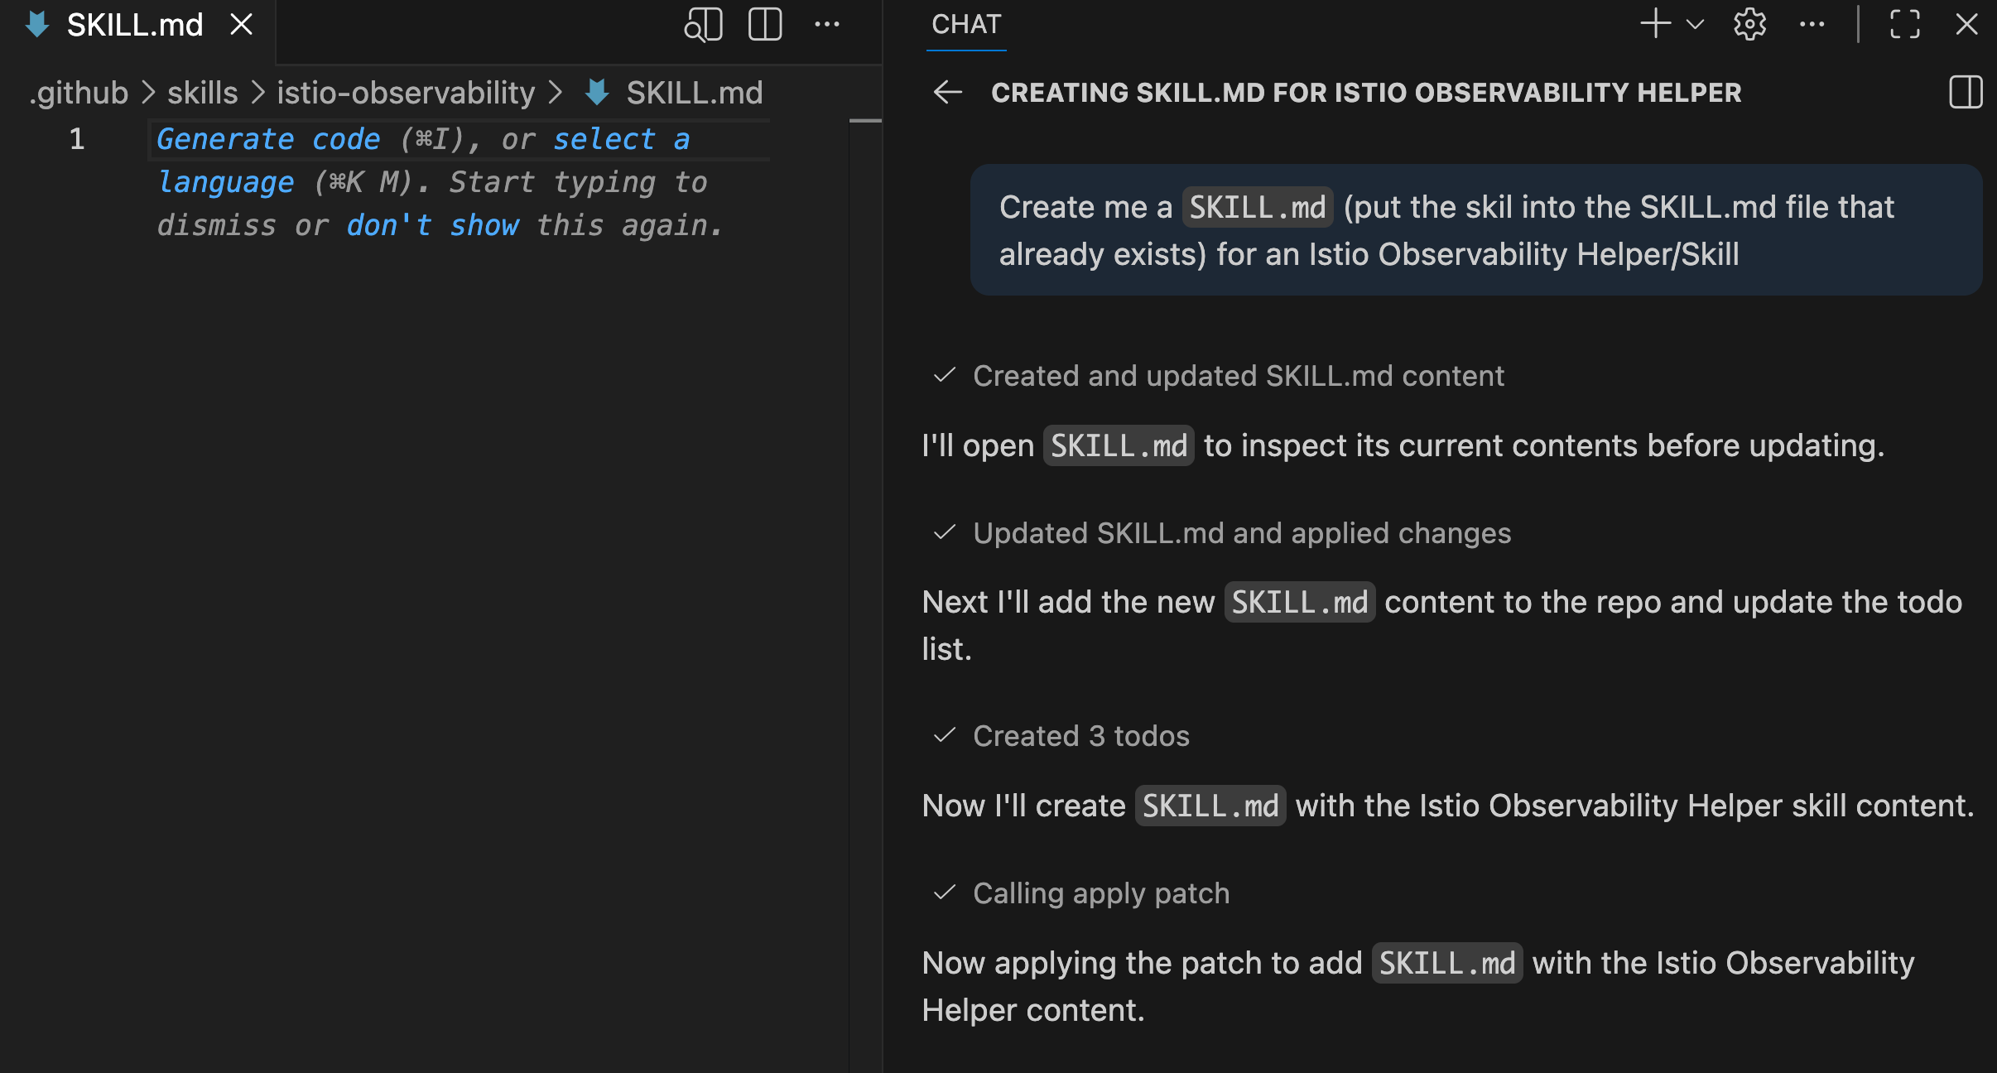Click the user's Istio request message bubble
This screenshot has width=1997, height=1073.
(x=1475, y=230)
